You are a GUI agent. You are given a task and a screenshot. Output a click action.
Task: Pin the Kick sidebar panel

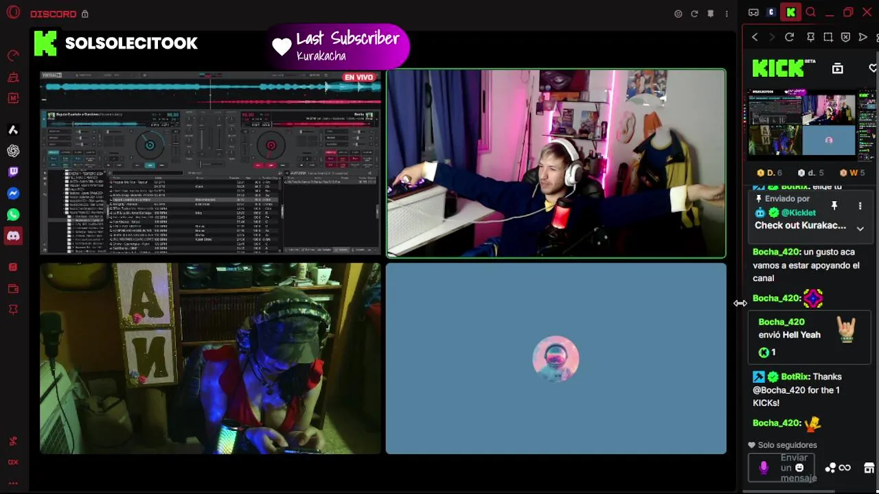[810, 37]
